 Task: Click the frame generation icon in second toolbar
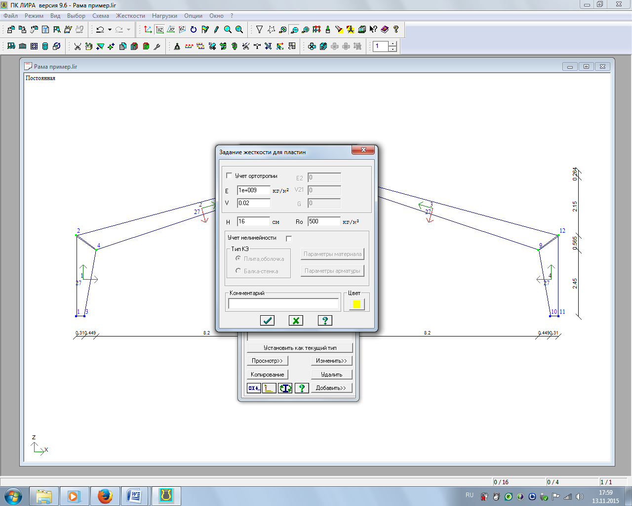pos(11,46)
